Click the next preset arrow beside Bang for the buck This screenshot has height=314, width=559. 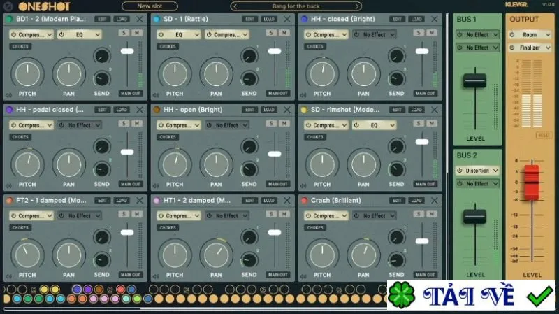click(x=357, y=6)
